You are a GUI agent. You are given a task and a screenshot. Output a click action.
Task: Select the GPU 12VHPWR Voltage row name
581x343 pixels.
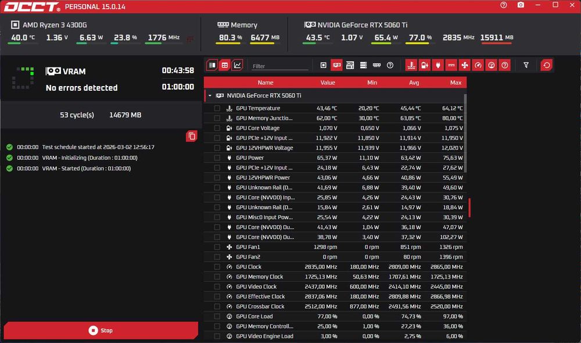coord(264,148)
